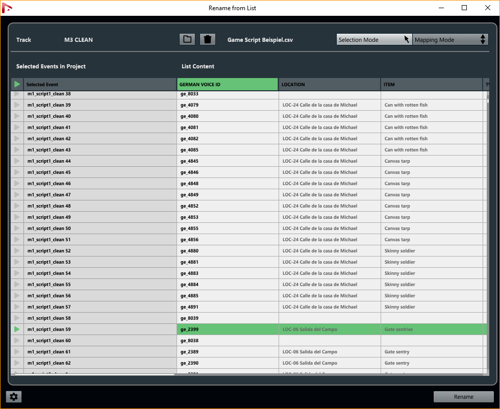
Task: Remove loaded list with trash icon
Action: [x=208, y=40]
